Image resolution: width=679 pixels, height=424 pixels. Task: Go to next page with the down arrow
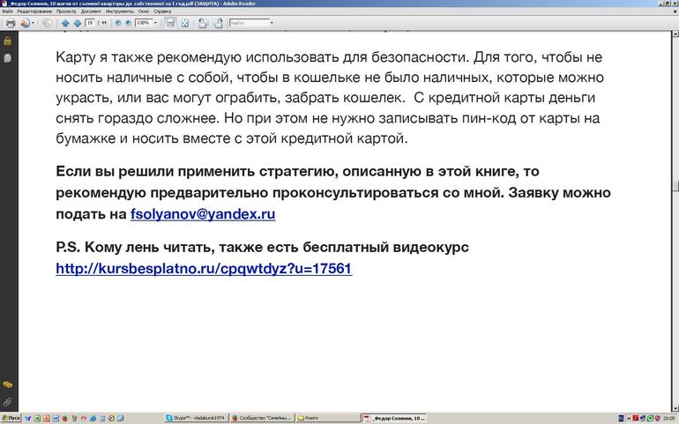(77, 23)
